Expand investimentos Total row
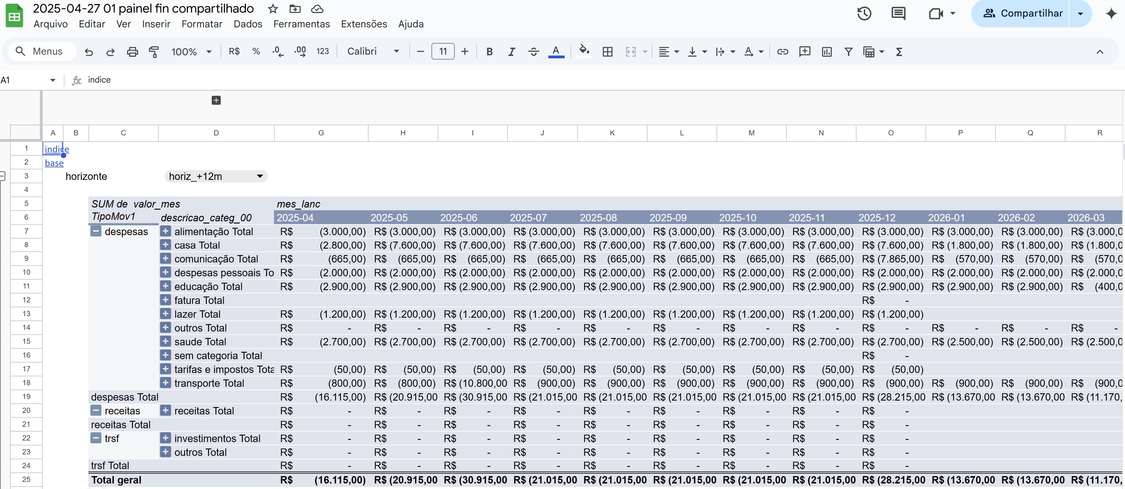Image resolution: width=1125 pixels, height=489 pixels. coord(165,438)
